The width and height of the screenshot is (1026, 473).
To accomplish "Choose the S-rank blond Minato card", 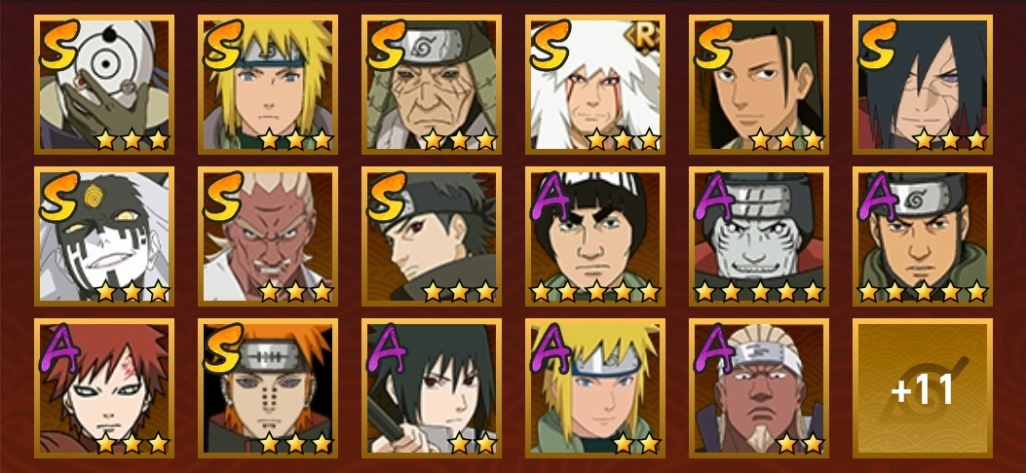I will (268, 85).
